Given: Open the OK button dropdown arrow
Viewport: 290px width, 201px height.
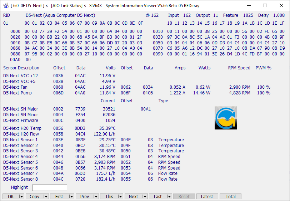Looking at the screenshot, I should [x=21, y=196].
